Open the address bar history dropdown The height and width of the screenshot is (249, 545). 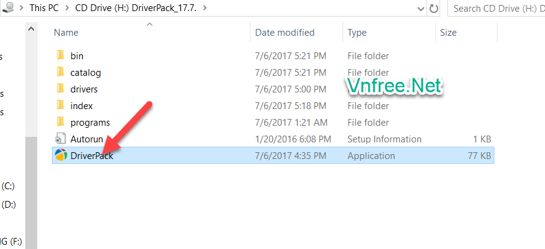(x=421, y=9)
